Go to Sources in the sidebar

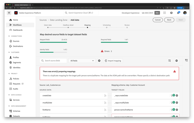click(x=20, y=41)
